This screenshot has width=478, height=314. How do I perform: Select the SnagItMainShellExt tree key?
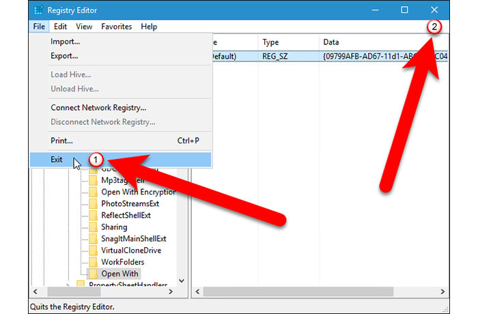tap(133, 238)
